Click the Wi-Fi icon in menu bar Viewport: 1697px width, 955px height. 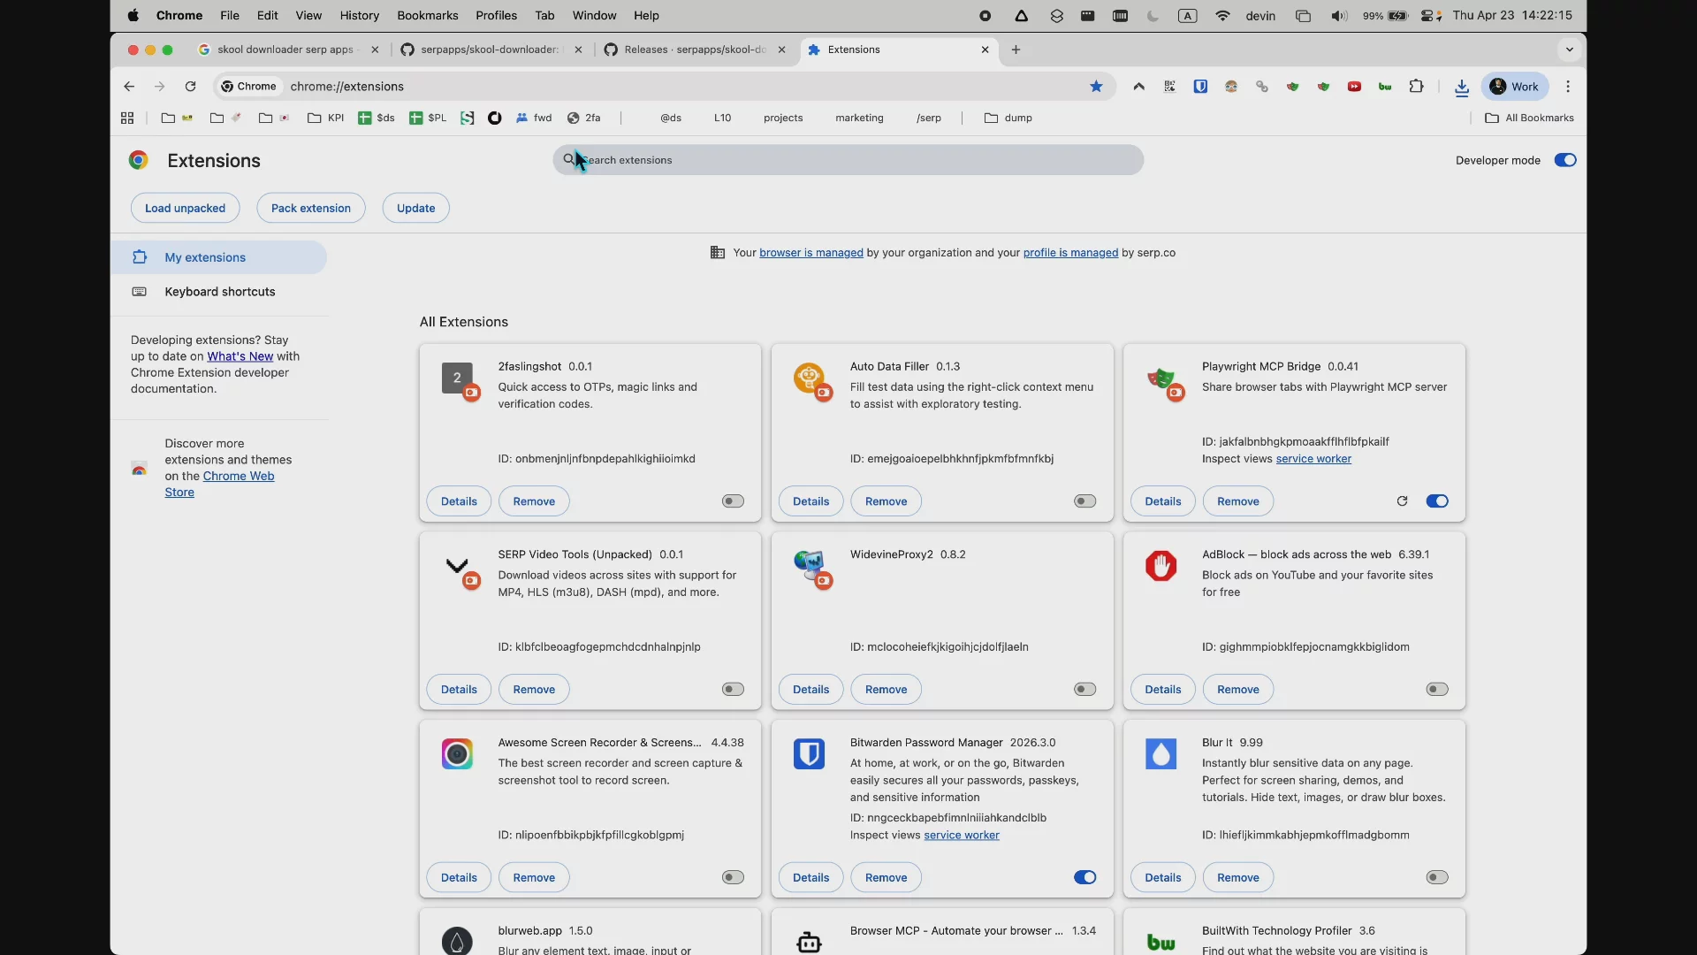(1222, 16)
